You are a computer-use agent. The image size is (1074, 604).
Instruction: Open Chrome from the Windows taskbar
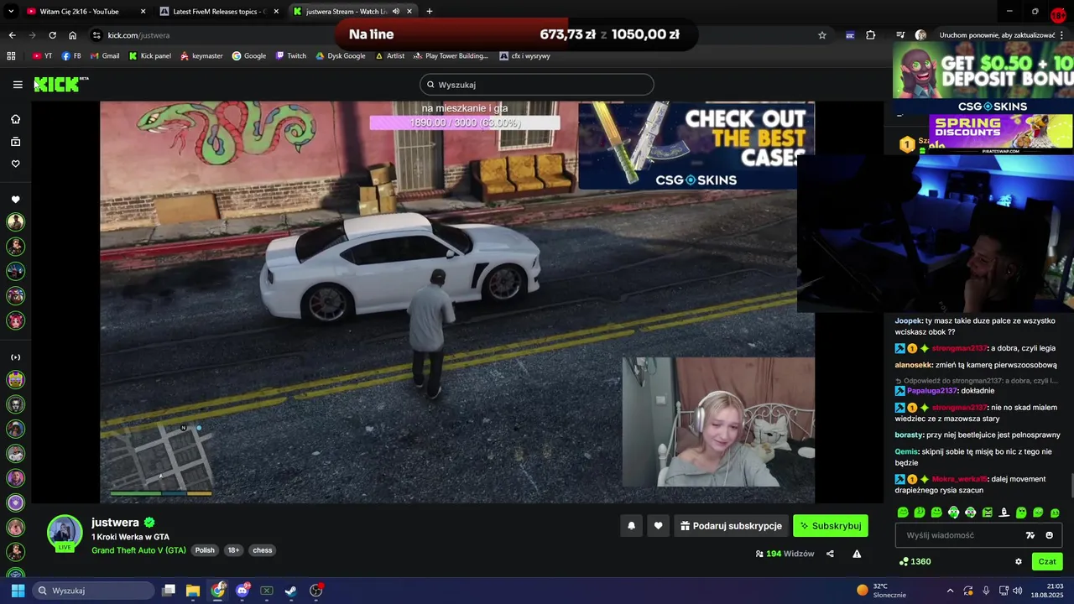(x=218, y=591)
